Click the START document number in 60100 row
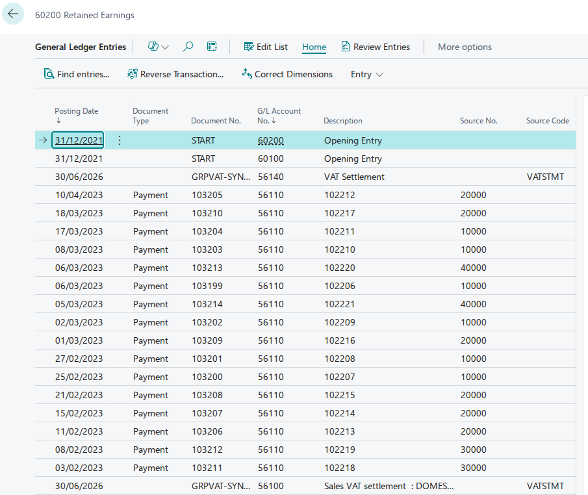588x495 pixels. (x=203, y=159)
